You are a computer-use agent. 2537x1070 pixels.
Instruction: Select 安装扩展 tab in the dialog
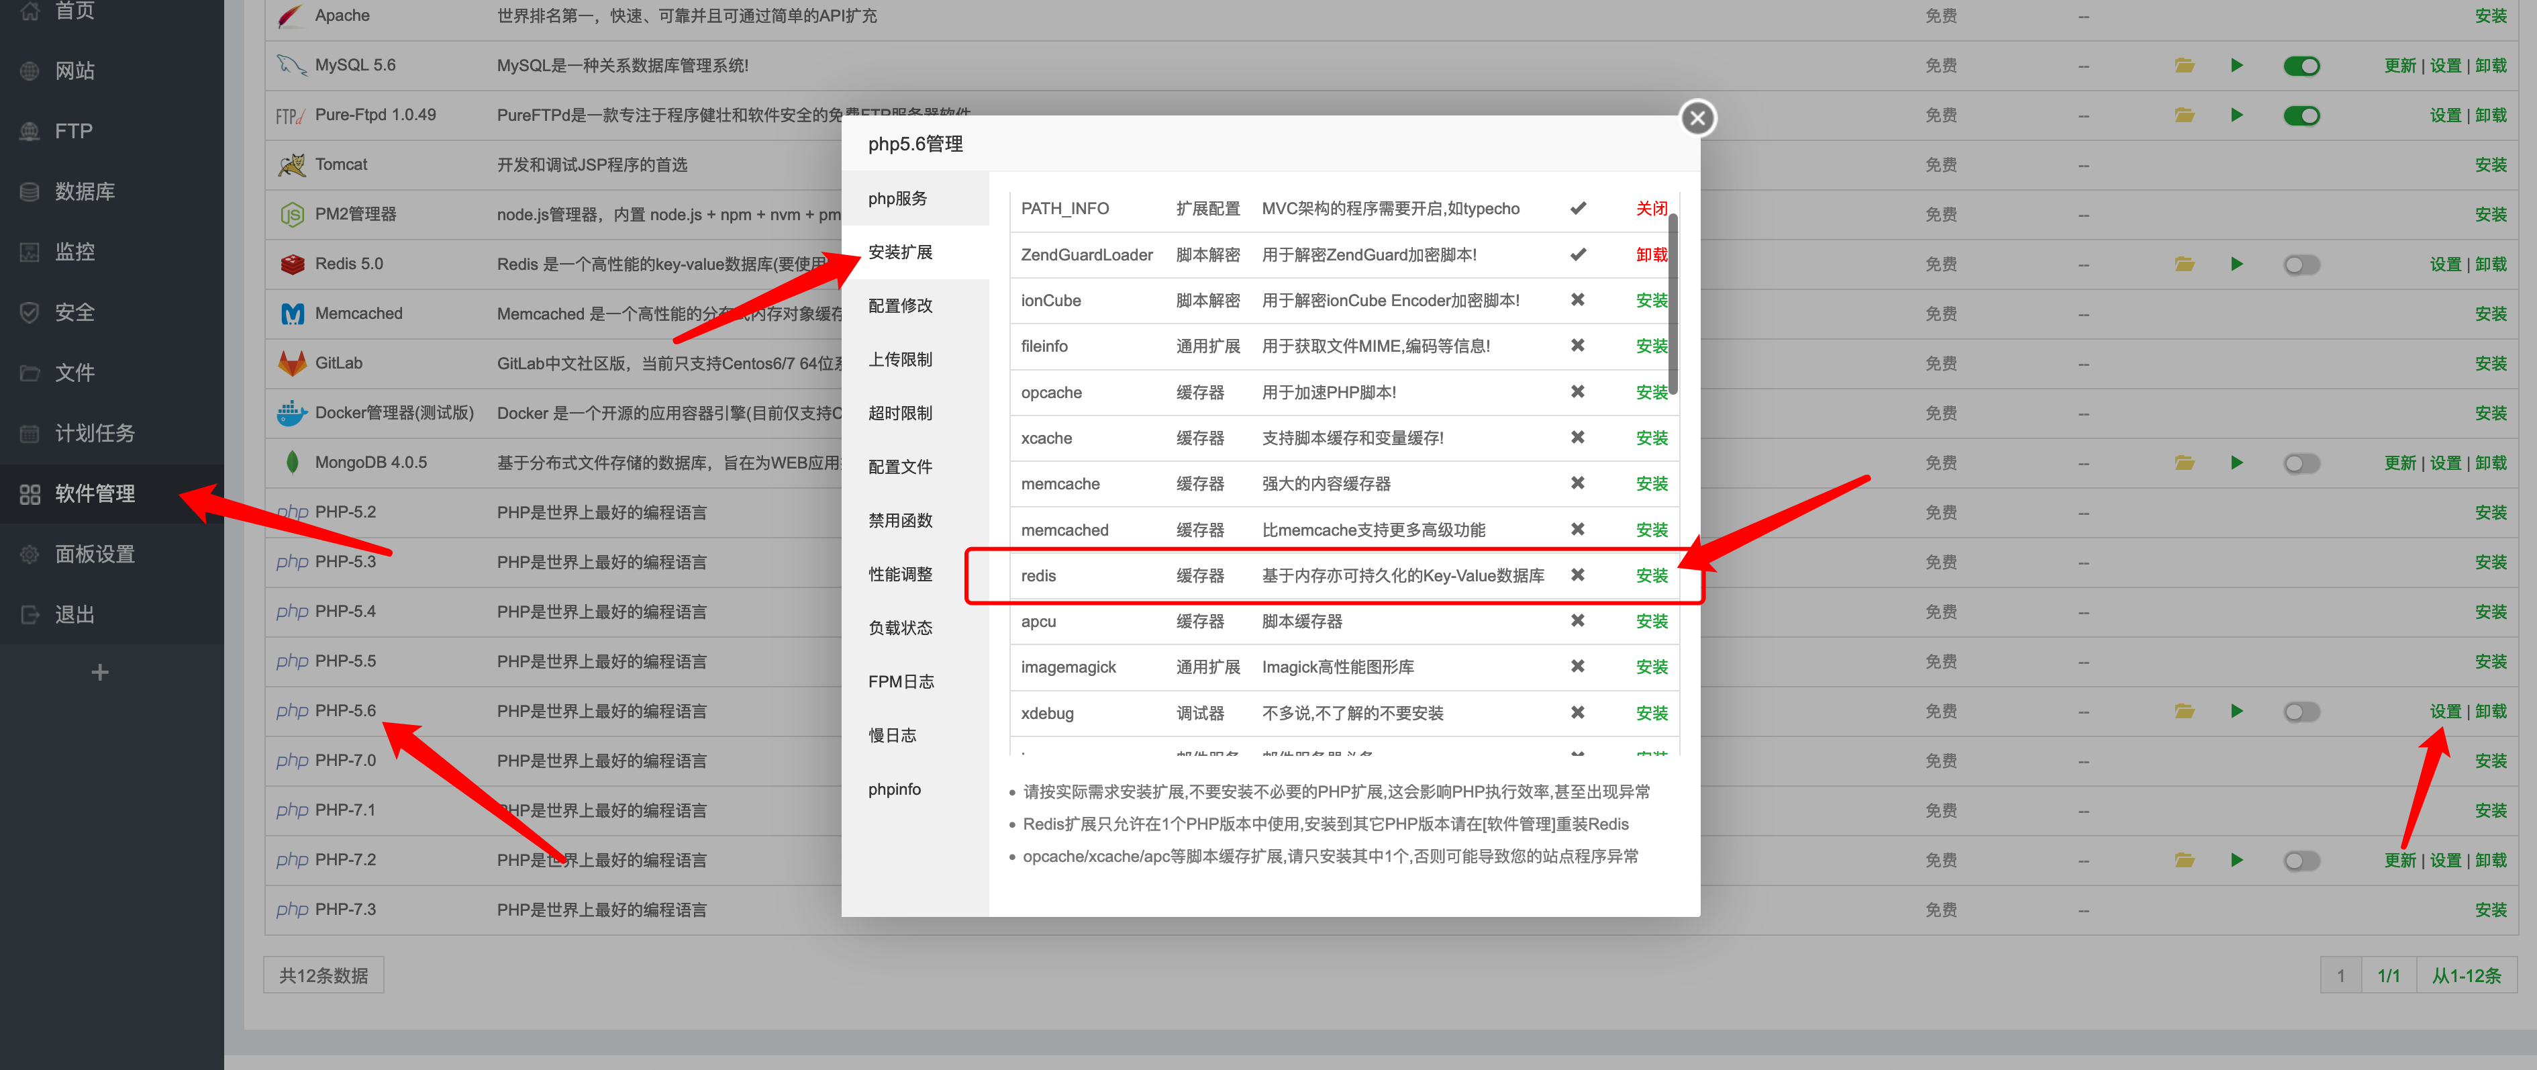coord(915,252)
